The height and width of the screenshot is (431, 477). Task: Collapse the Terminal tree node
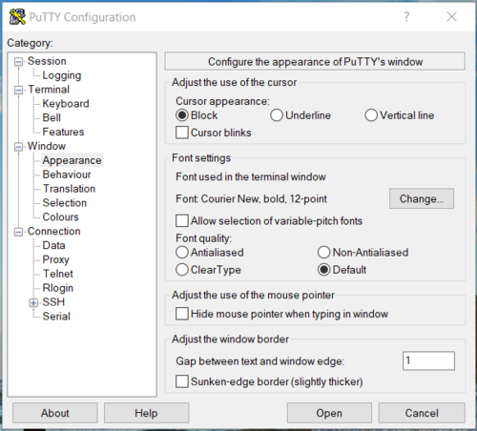click(18, 90)
